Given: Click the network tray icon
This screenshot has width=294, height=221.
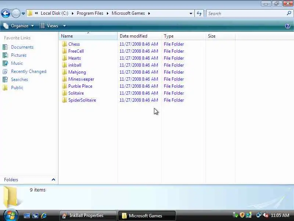Looking at the screenshot, I should coord(259,215).
